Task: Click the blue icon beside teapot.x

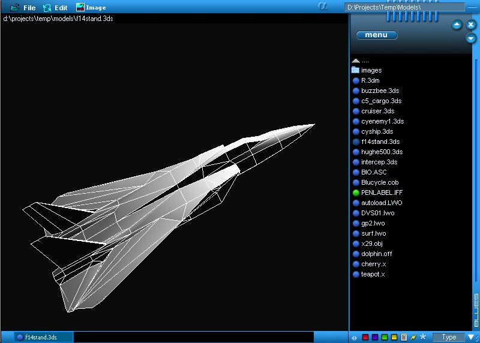Action: coord(356,275)
